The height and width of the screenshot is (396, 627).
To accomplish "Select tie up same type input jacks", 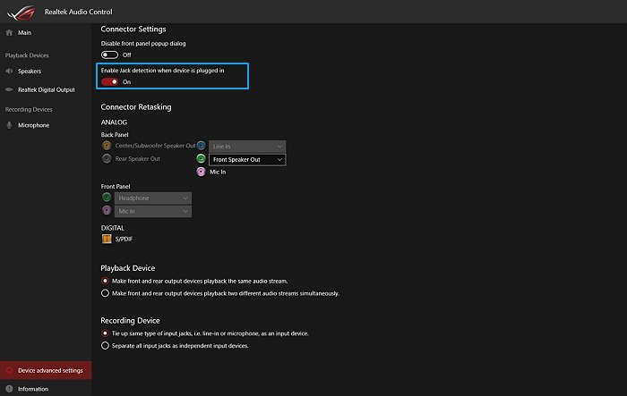I will pyautogui.click(x=105, y=333).
